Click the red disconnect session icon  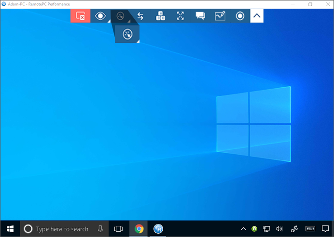80,16
